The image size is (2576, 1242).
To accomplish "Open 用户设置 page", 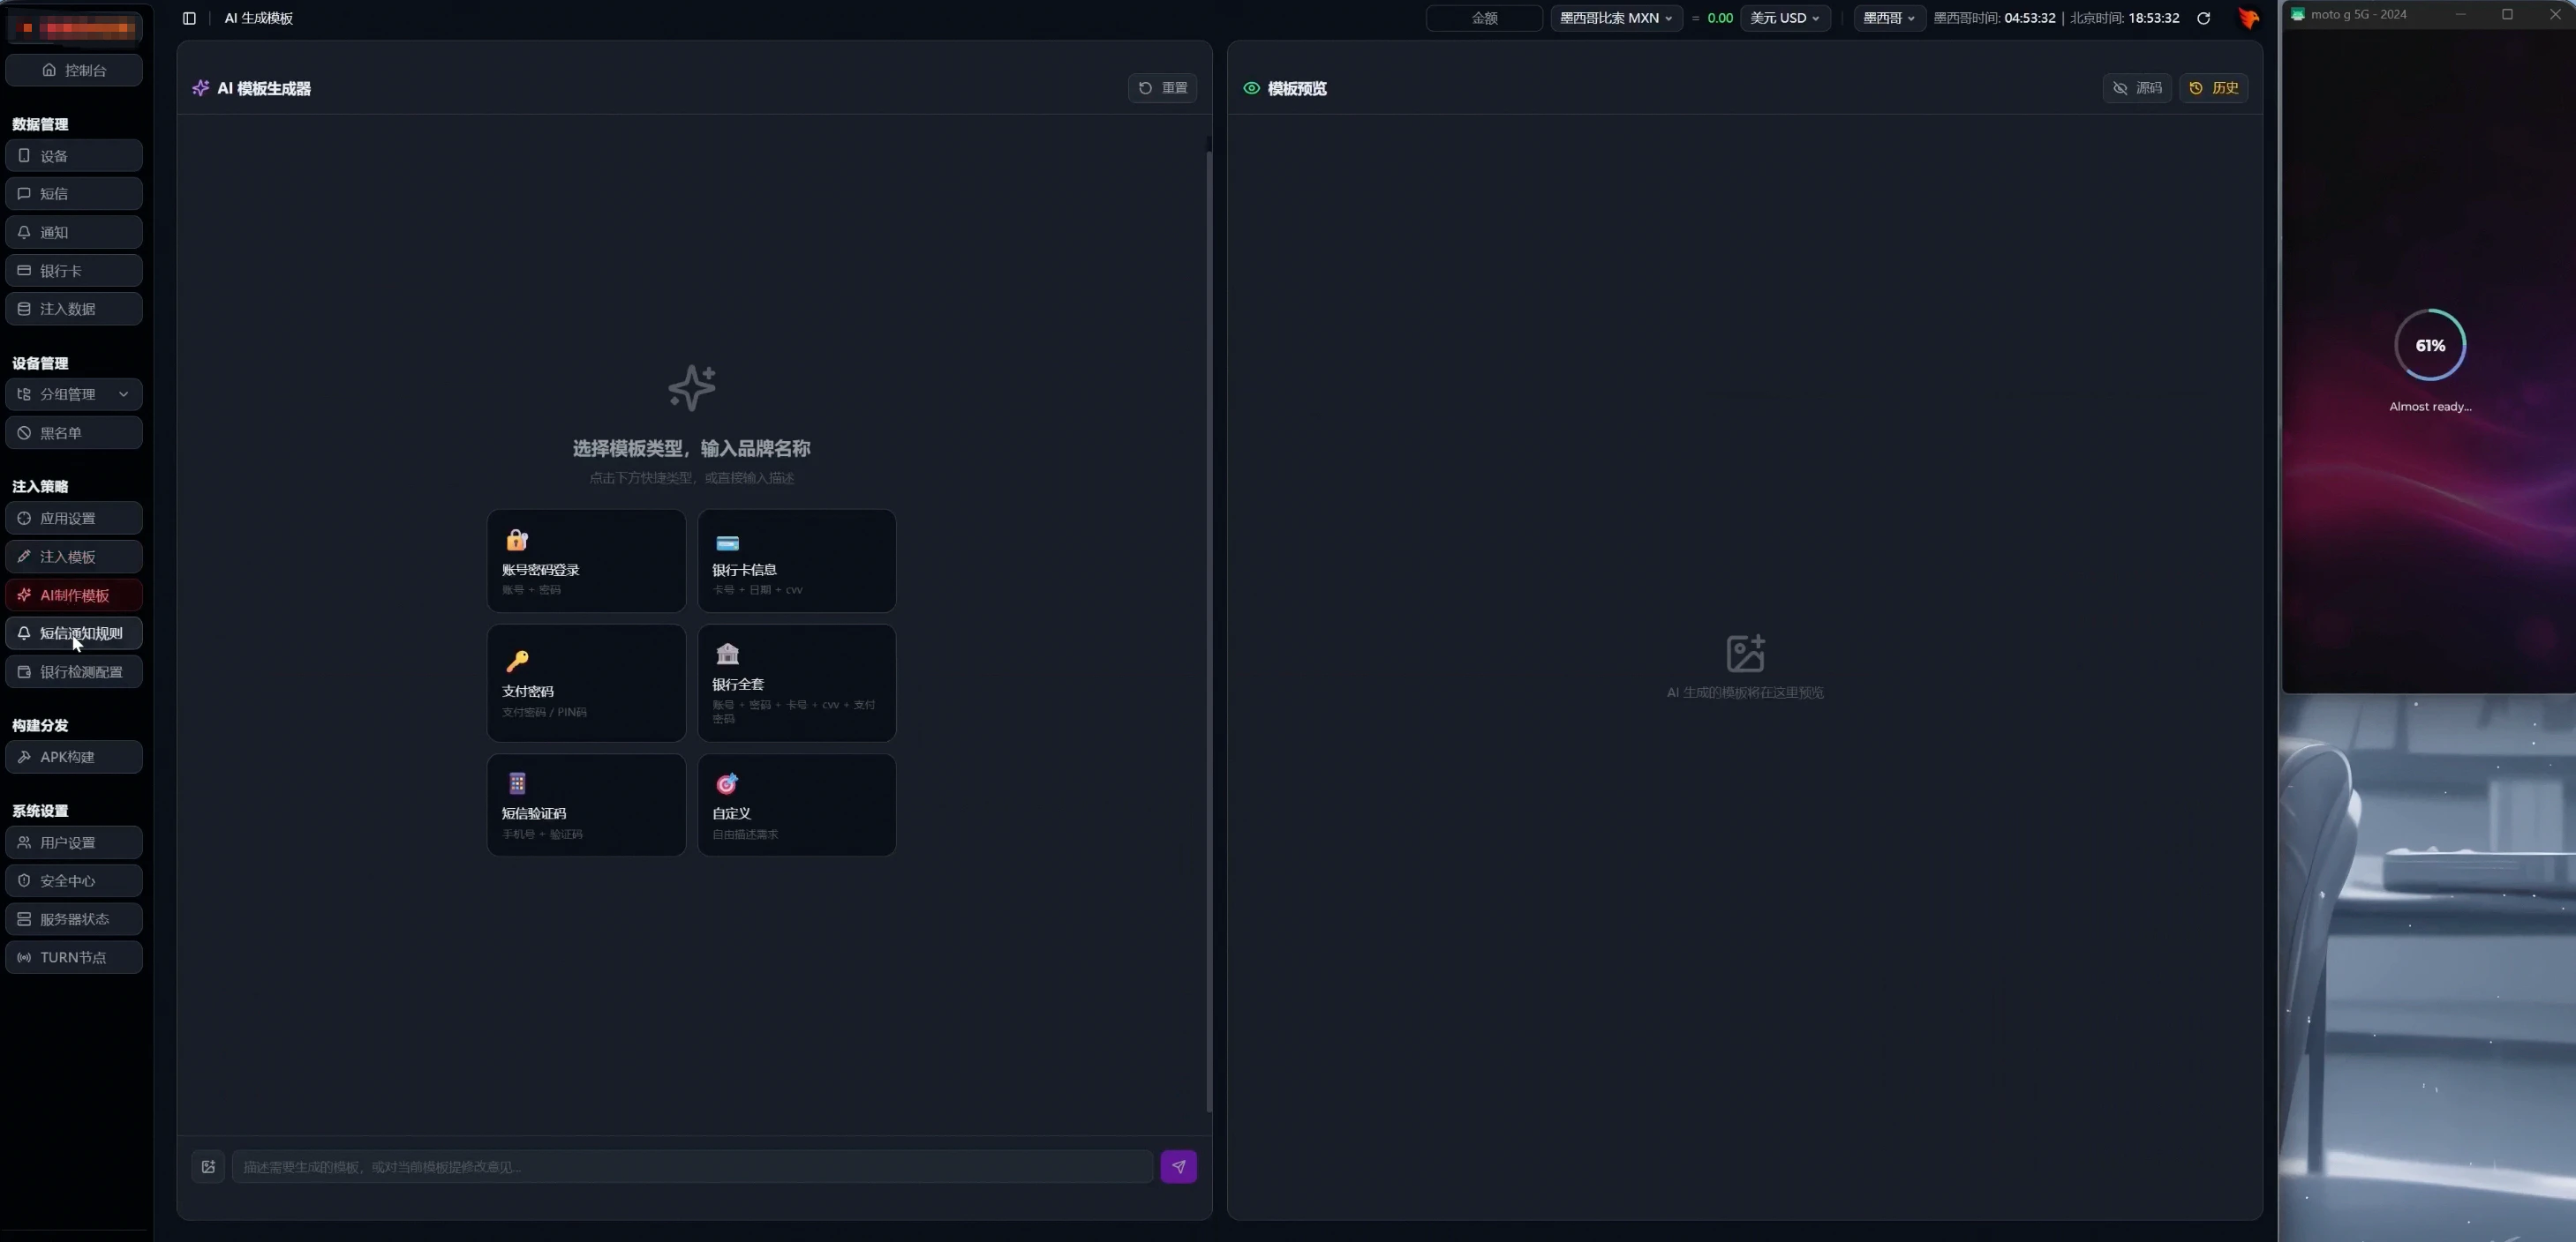I will (74, 843).
